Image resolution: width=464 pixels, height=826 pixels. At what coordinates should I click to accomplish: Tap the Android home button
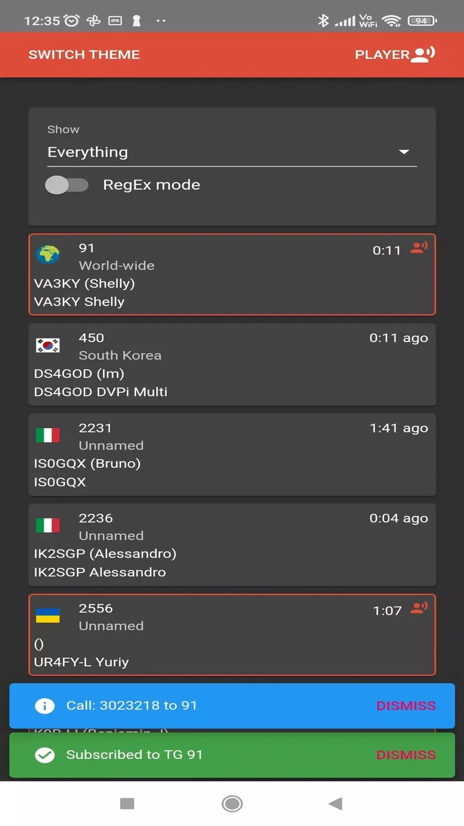(232, 803)
